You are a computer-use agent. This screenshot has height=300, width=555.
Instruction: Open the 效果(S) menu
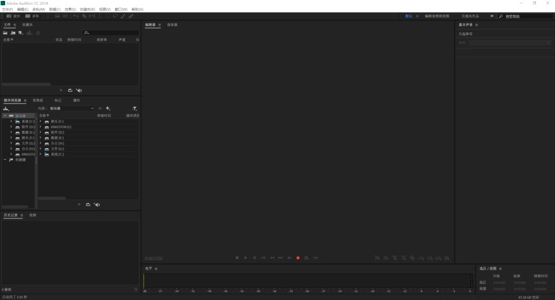pyautogui.click(x=70, y=9)
